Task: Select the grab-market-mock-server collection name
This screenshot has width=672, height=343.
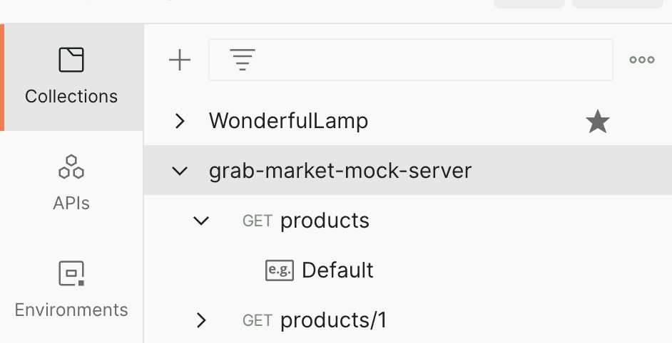Action: click(340, 171)
